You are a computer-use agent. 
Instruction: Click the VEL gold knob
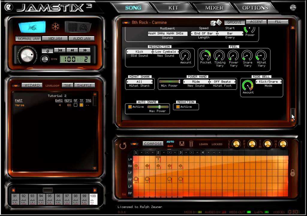tap(236, 144)
